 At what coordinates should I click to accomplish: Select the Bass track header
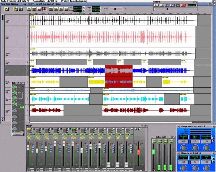tap(14, 70)
